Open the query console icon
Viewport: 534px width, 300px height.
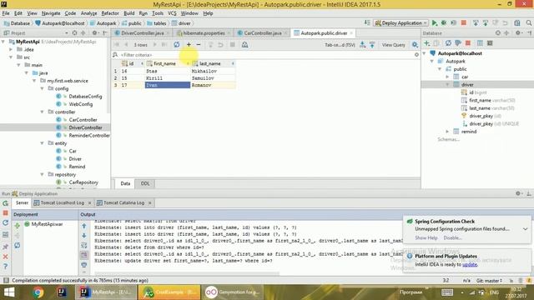[490, 43]
